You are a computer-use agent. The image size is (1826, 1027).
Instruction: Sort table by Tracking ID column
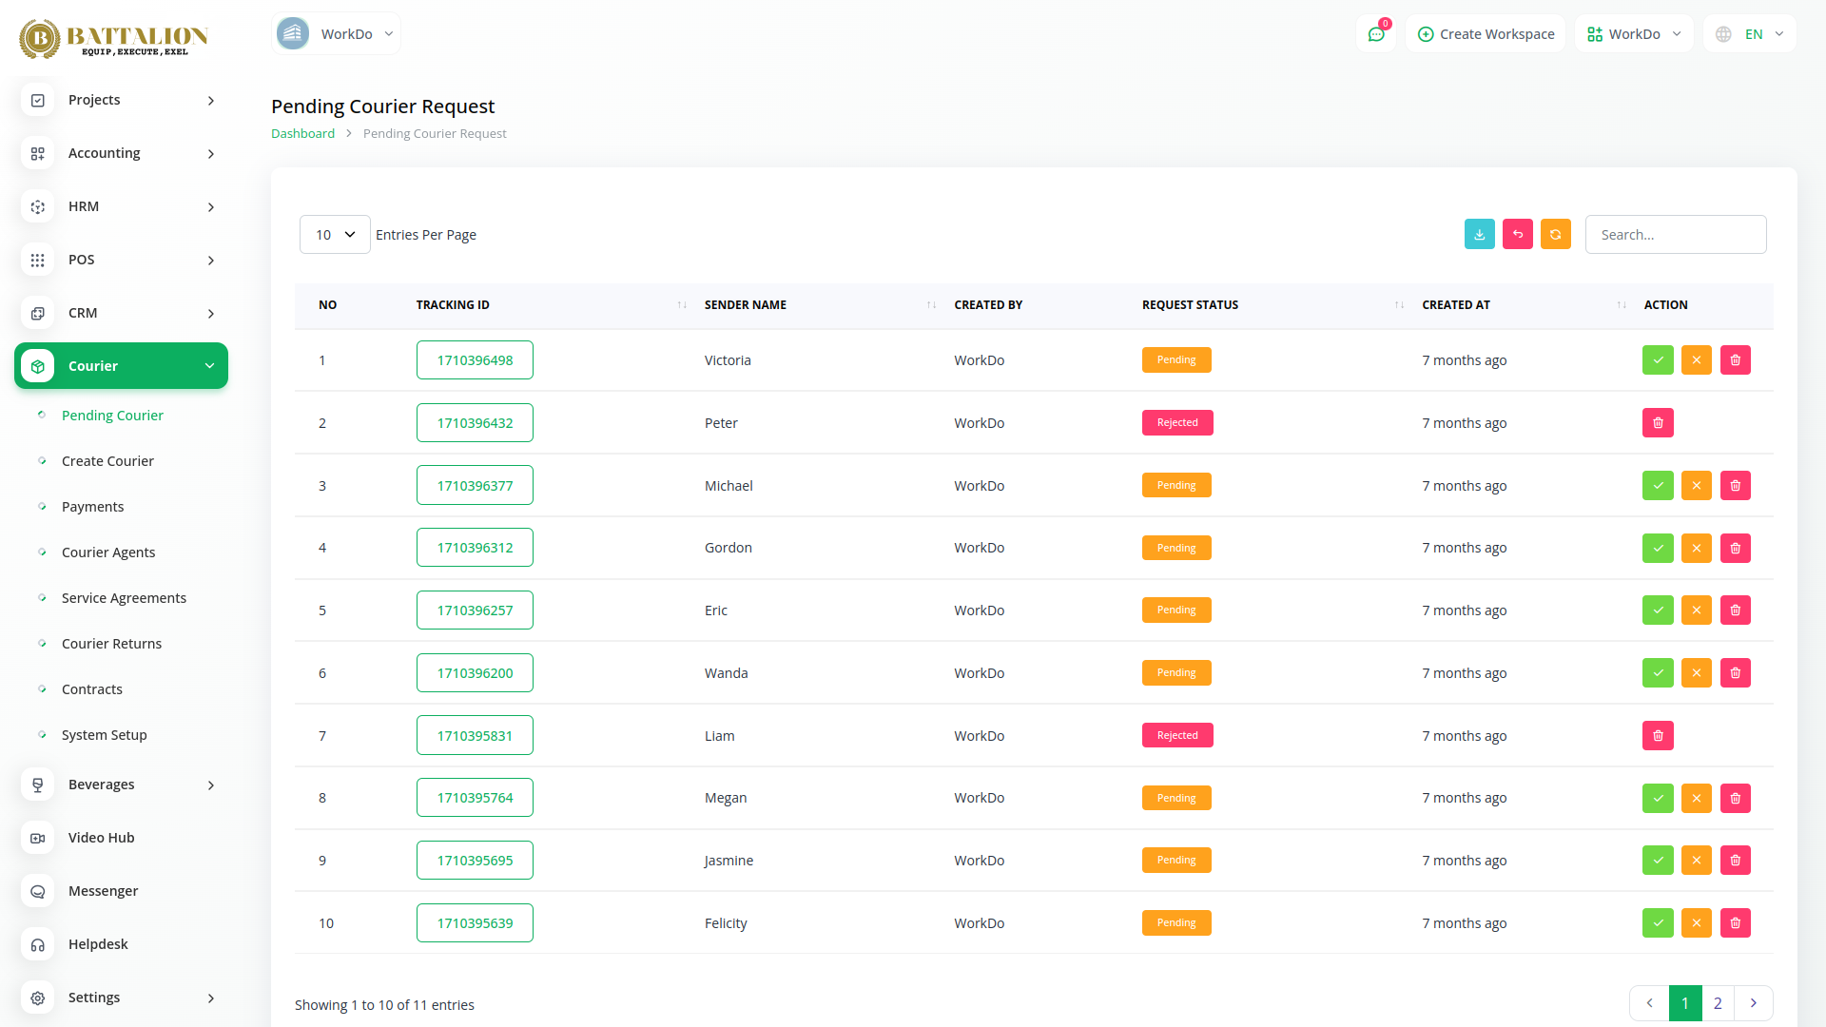click(x=453, y=305)
